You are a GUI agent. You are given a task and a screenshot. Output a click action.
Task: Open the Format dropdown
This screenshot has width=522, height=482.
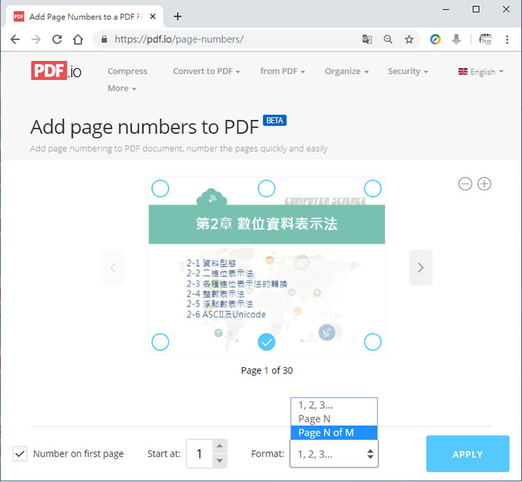pyautogui.click(x=333, y=454)
